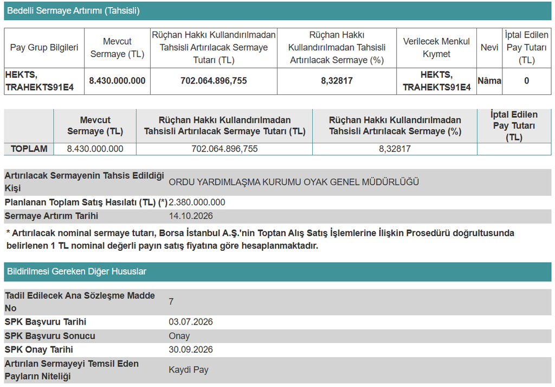Click the 0 value under İptal Edilen Pay Tutarı
The width and height of the screenshot is (555, 387).
(x=526, y=81)
